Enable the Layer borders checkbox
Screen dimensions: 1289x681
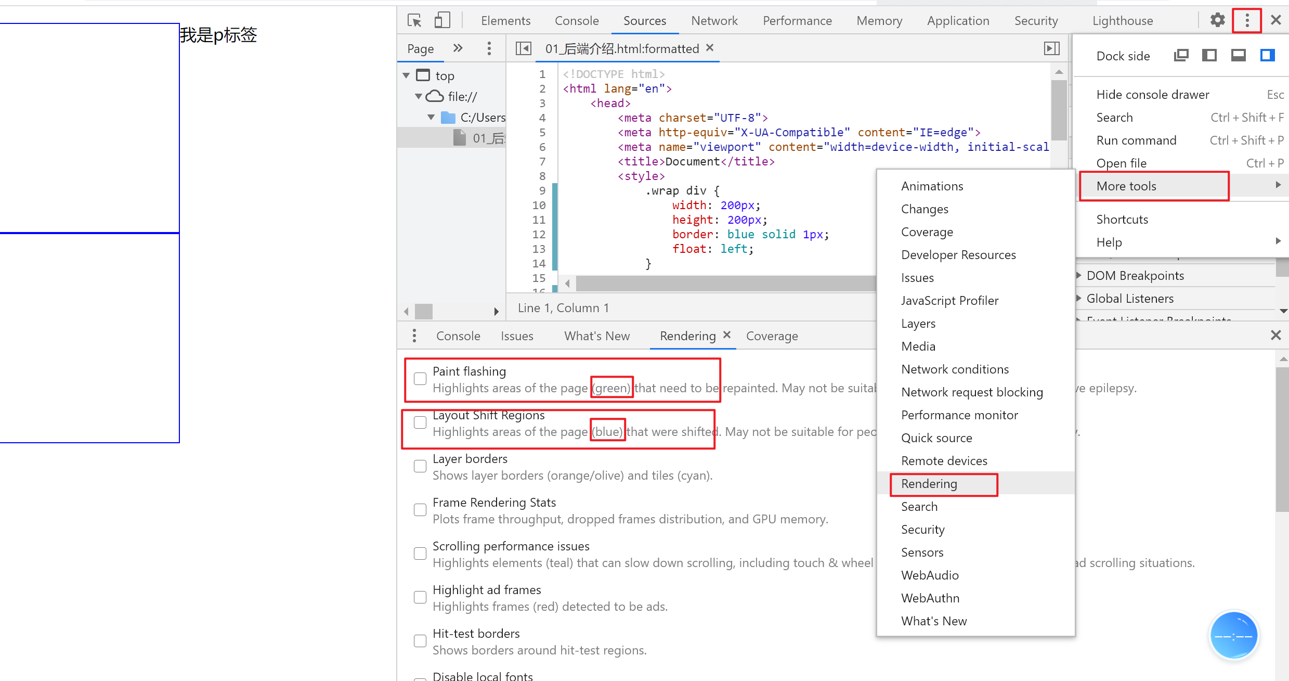pyautogui.click(x=420, y=466)
